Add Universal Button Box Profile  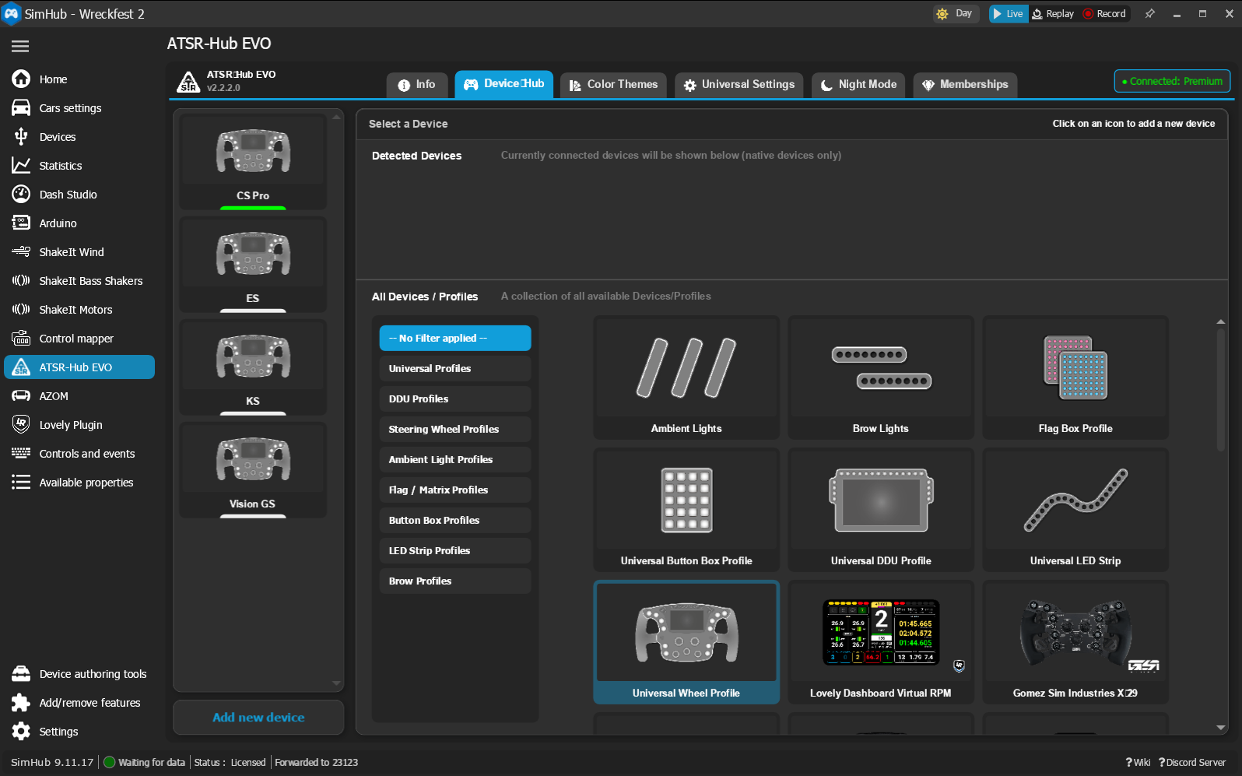click(686, 510)
